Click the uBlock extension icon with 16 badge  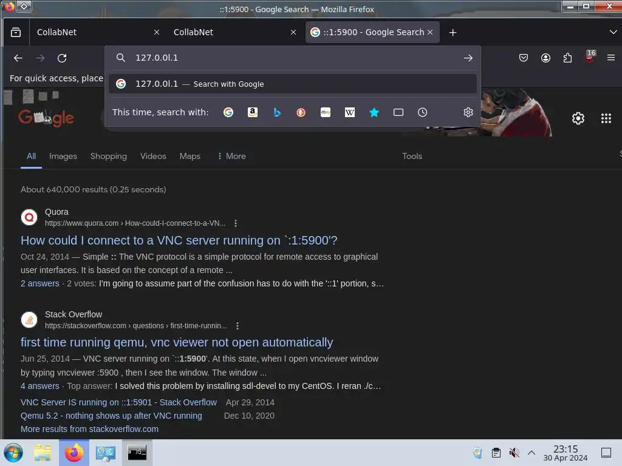click(590, 57)
